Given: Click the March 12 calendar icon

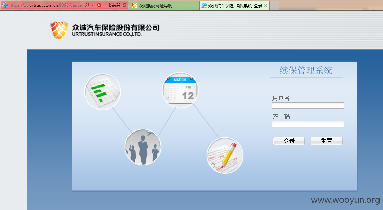Looking at the screenshot, I should 180,90.
